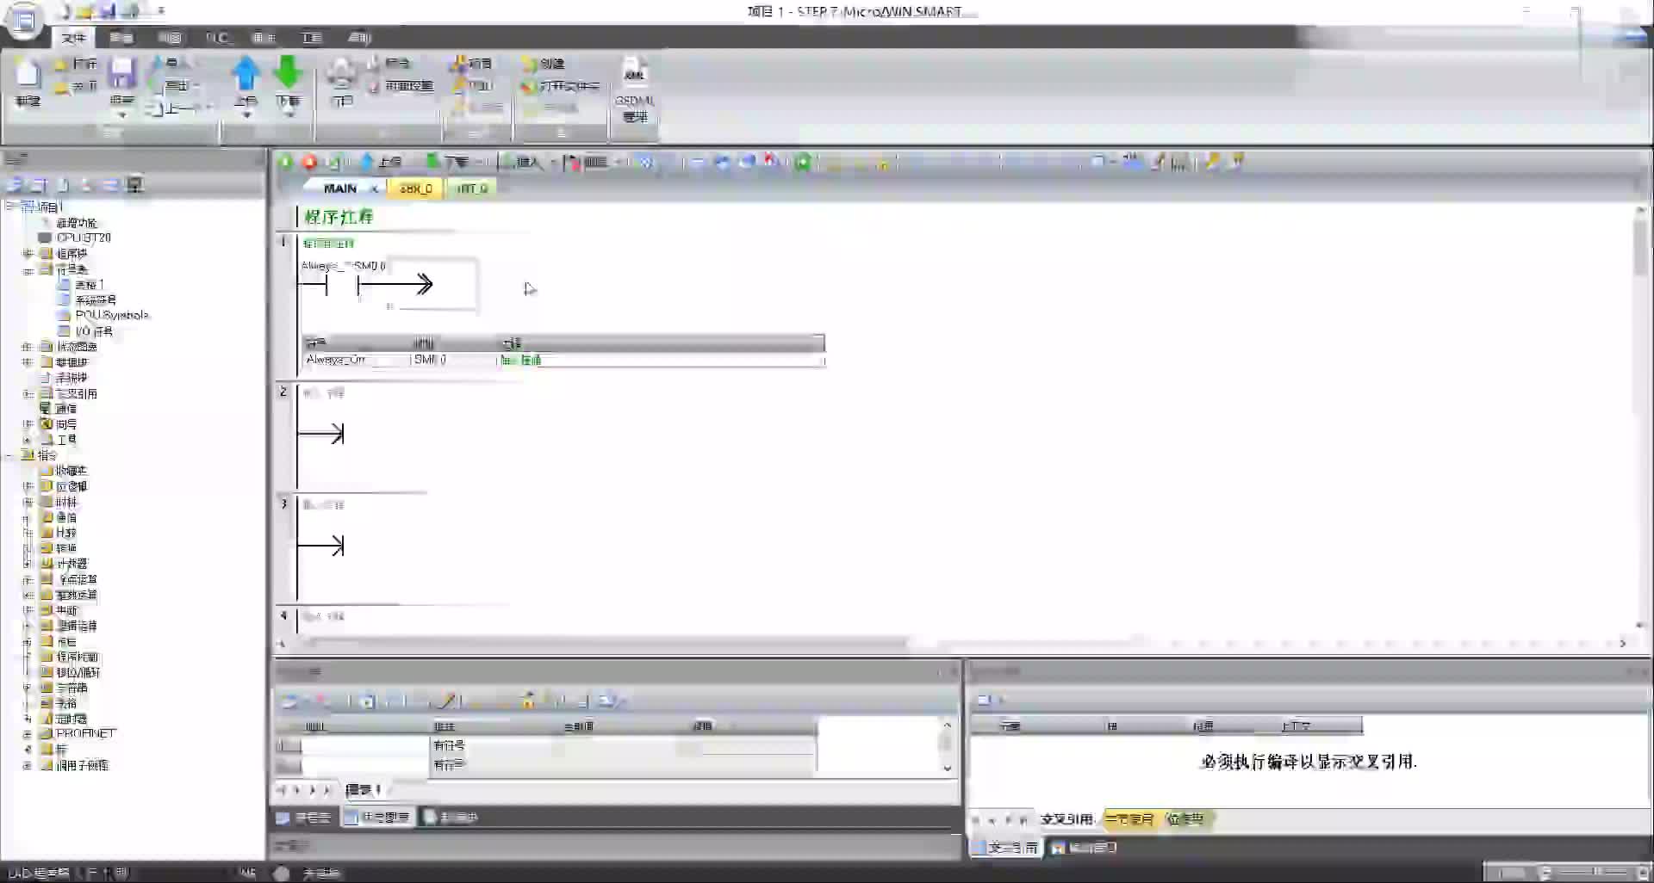Click Create library icon in ribbon
The height and width of the screenshot is (883, 1654).
529,64
